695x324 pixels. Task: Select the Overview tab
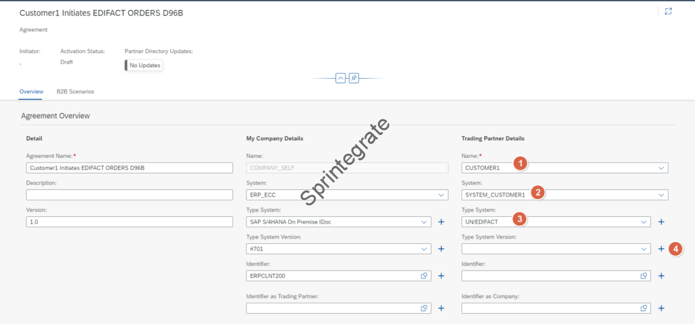(31, 91)
